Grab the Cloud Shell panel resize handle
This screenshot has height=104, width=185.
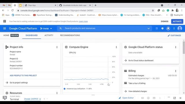[93, 95]
